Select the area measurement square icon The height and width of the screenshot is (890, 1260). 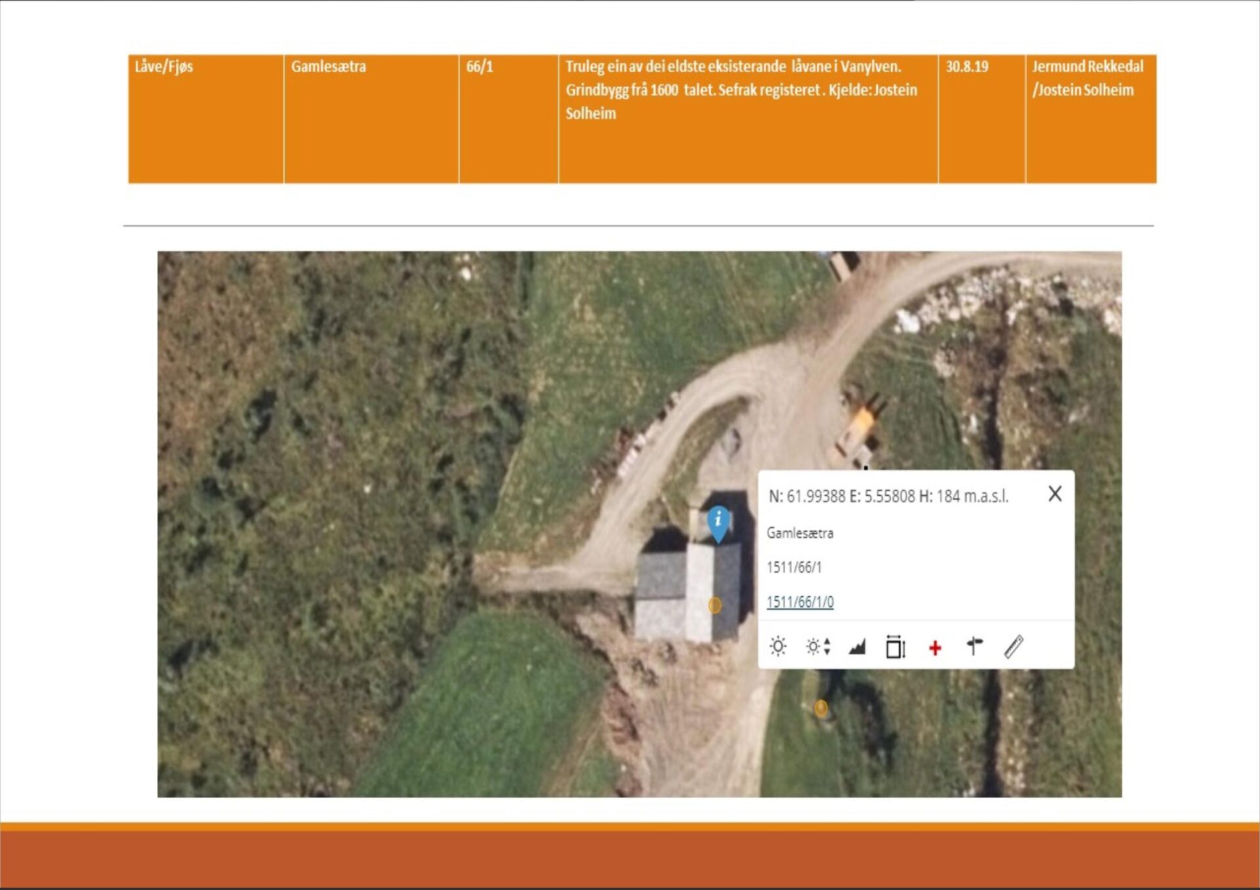(895, 647)
